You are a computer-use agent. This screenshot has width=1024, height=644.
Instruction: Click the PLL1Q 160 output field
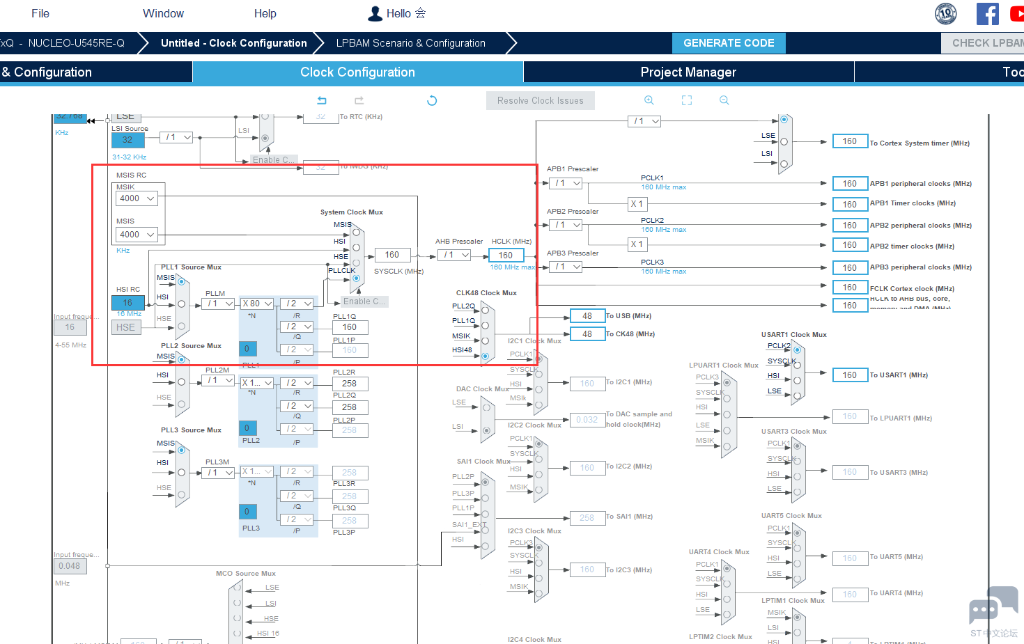click(350, 327)
